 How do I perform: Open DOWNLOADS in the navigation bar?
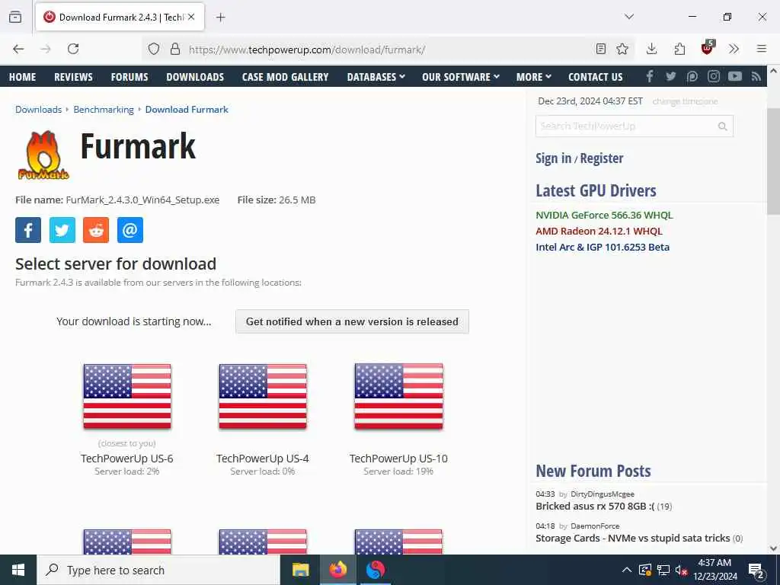(x=195, y=77)
